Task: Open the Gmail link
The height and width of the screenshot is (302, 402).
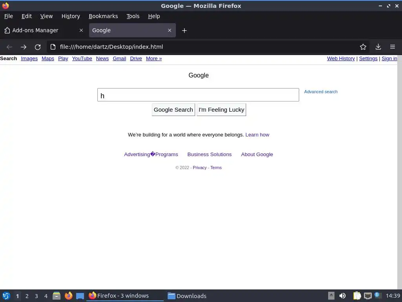Action: (x=119, y=59)
